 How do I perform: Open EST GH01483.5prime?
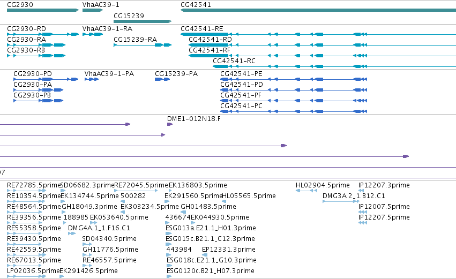coord(183,212)
